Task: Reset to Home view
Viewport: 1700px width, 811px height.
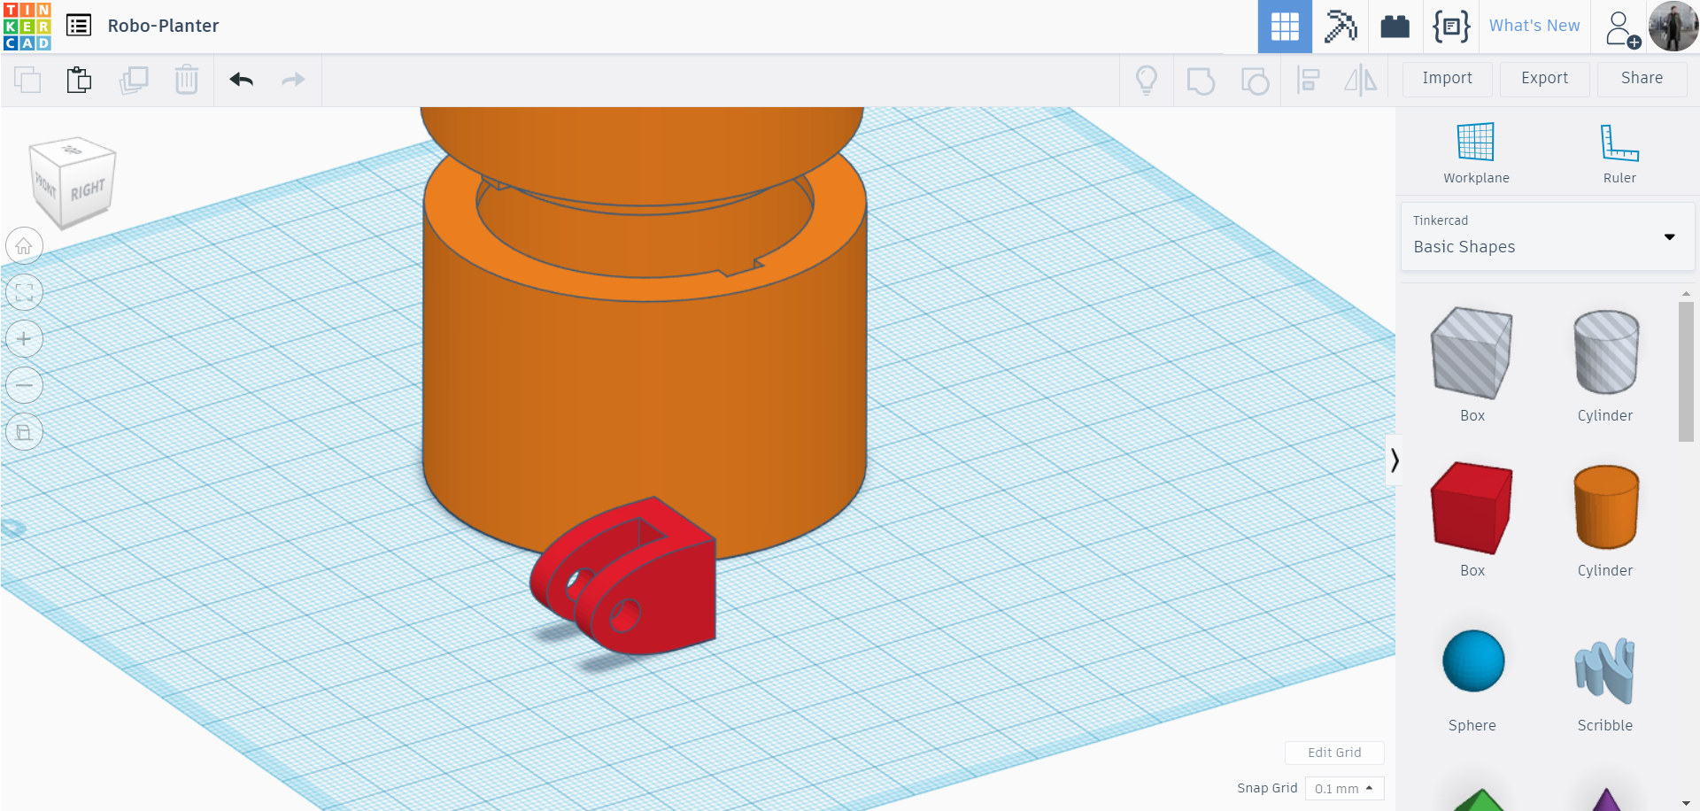Action: pos(24,246)
